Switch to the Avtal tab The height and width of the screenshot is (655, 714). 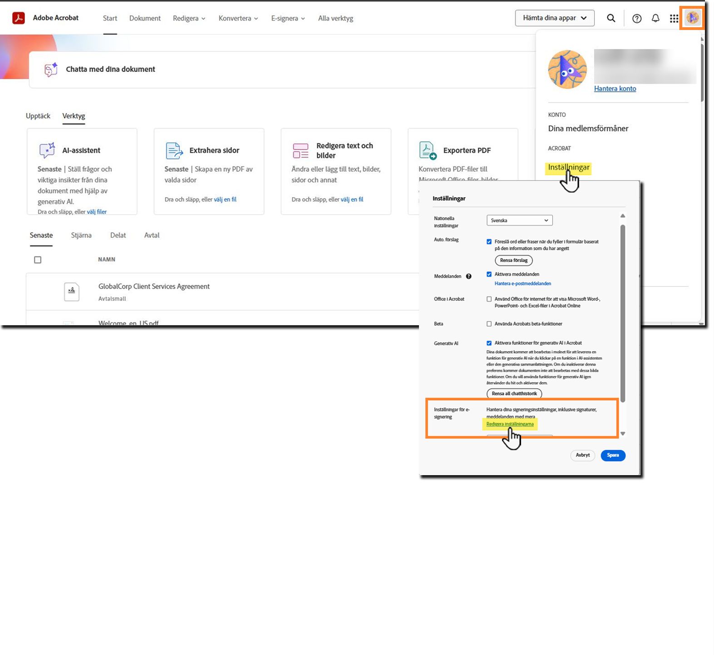click(152, 235)
